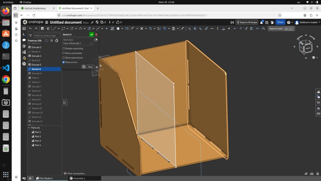This screenshot has width=321, height=181.
Task: Click the Redo arrow in toolbar
Action: coord(36,29)
